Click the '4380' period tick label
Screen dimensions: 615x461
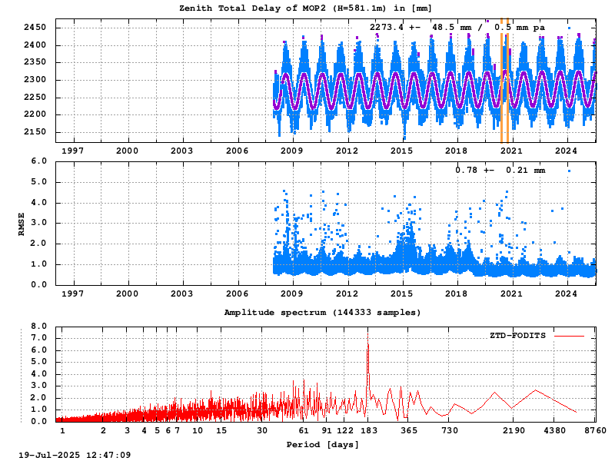554,430
